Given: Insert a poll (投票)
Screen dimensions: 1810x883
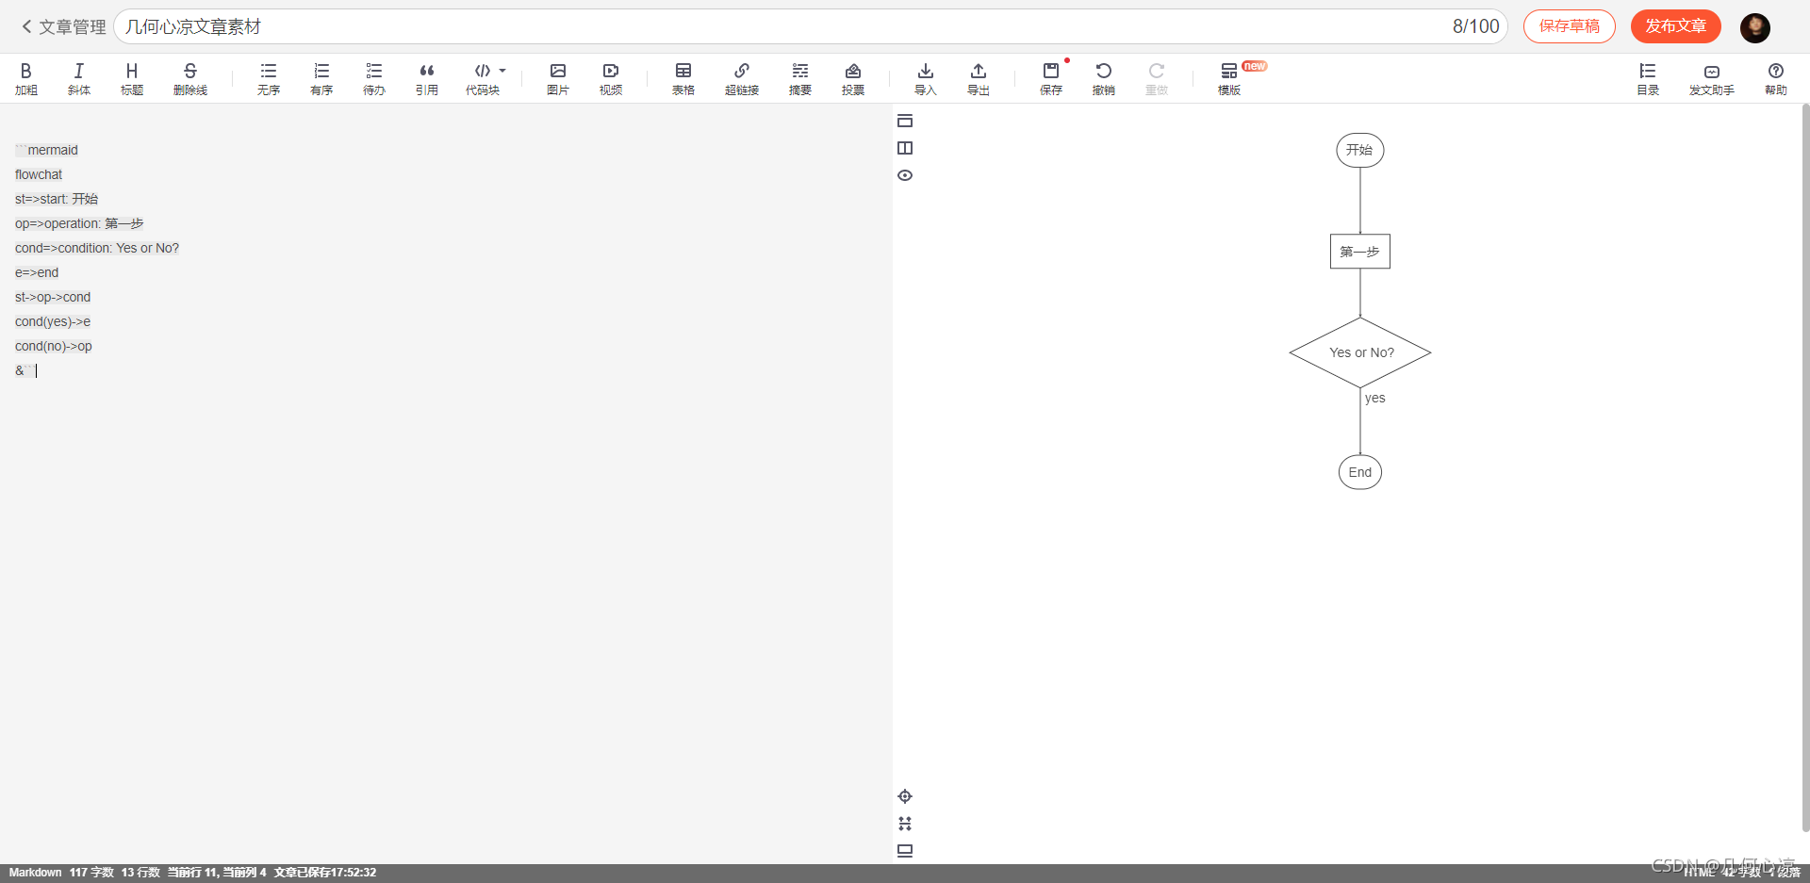Looking at the screenshot, I should (853, 78).
